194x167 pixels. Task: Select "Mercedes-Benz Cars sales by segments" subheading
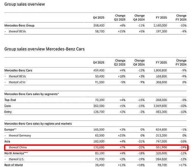click(32, 94)
